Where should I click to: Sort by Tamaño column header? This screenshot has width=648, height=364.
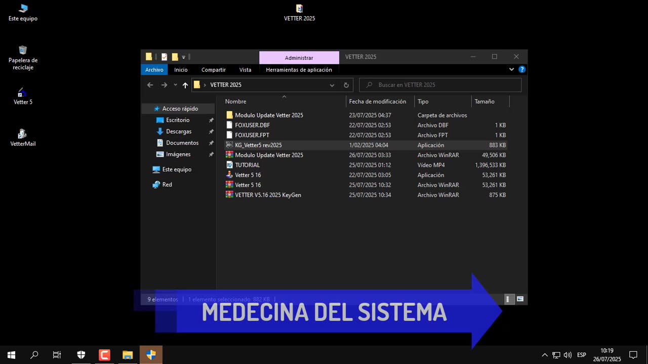coord(490,102)
